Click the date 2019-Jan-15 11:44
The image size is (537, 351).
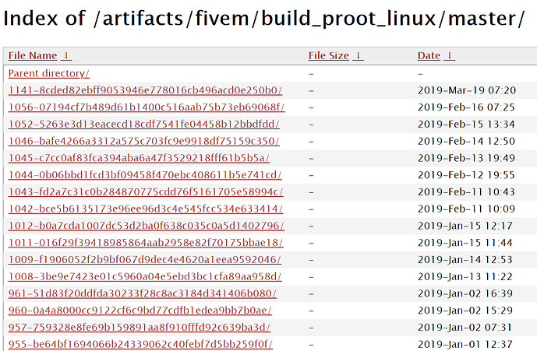pos(465,243)
